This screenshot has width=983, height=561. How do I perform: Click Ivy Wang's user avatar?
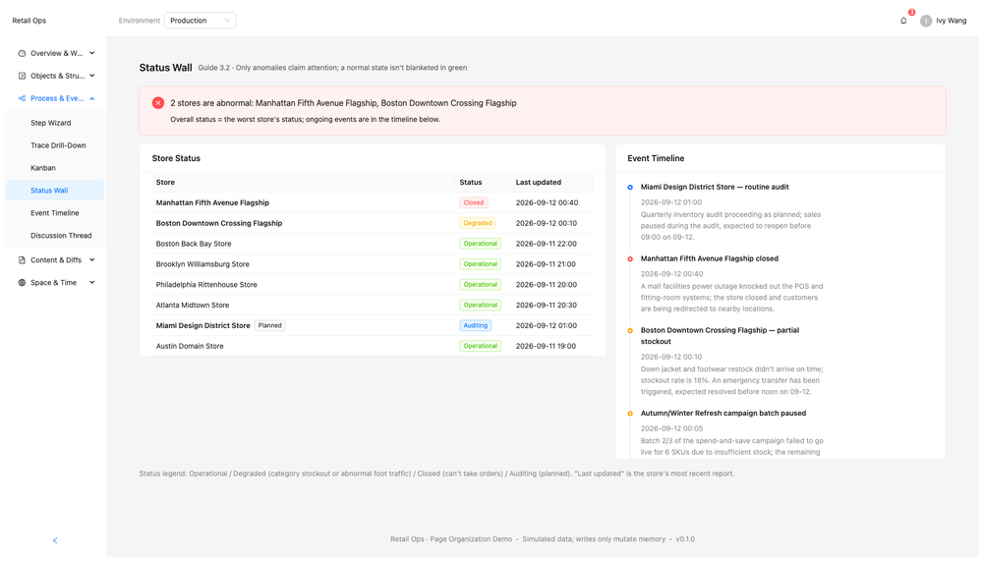pos(925,21)
